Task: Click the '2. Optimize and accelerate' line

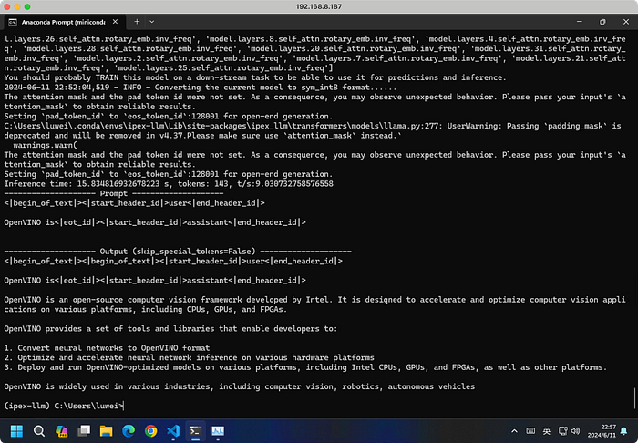Action: (190, 357)
